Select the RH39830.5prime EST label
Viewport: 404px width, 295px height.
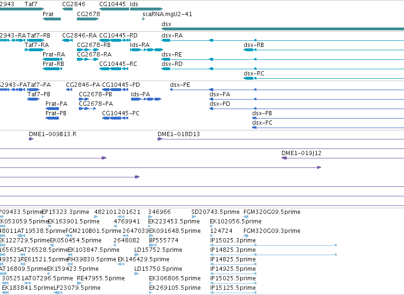(92, 259)
